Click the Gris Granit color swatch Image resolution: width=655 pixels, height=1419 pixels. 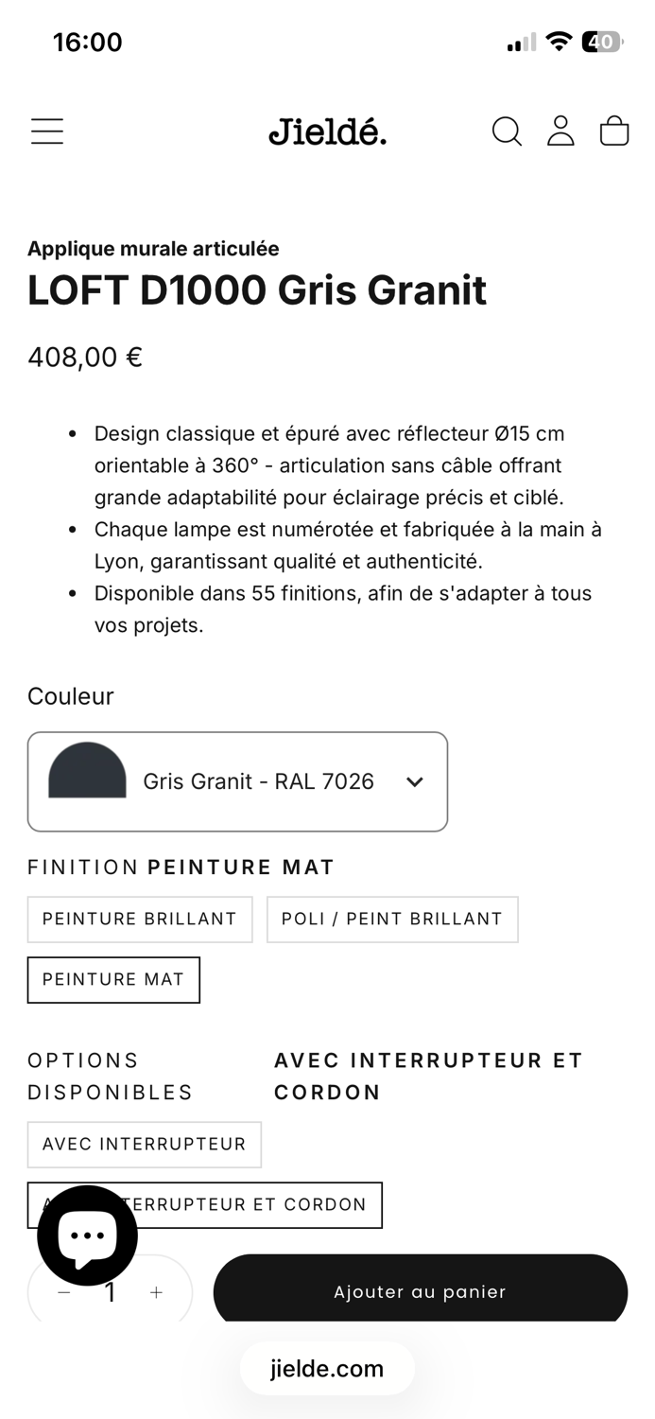pyautogui.click(x=87, y=771)
